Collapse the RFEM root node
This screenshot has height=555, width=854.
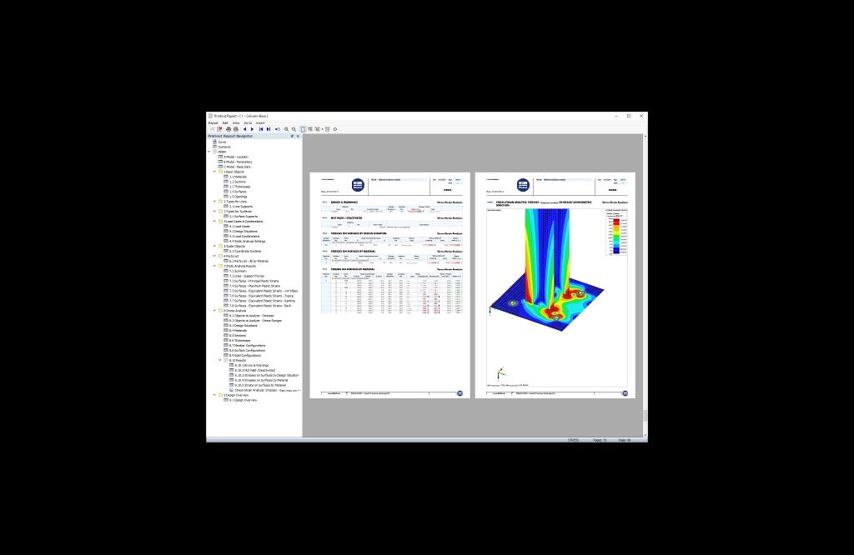209,152
